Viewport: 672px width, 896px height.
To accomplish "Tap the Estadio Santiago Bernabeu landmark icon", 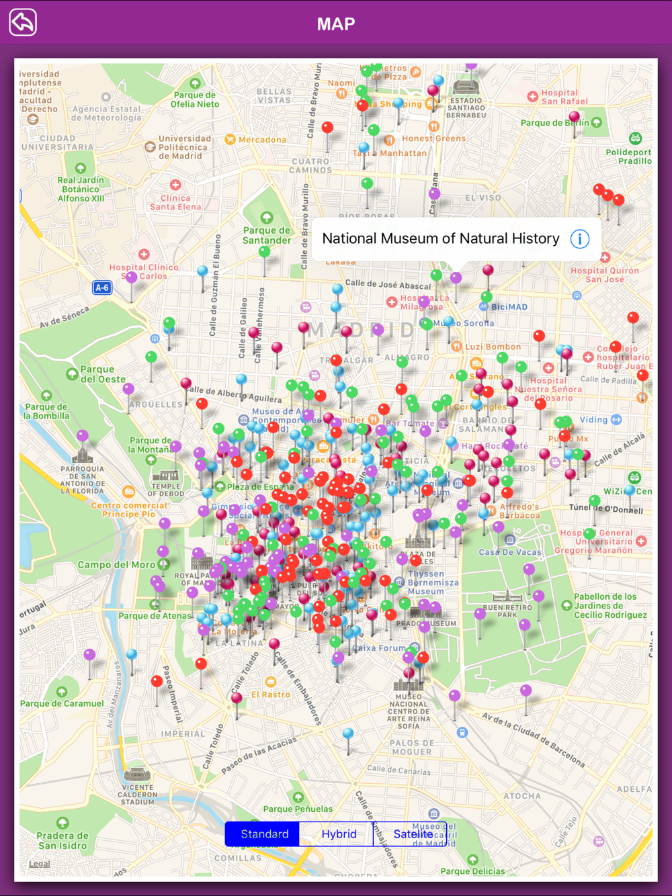I will (466, 87).
